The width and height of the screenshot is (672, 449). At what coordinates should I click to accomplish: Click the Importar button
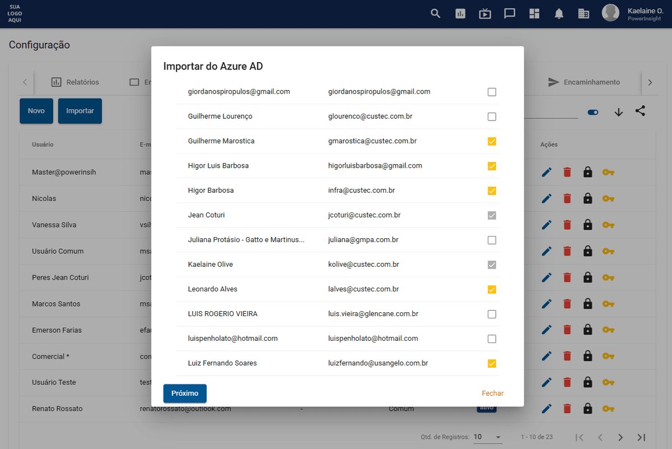point(80,111)
